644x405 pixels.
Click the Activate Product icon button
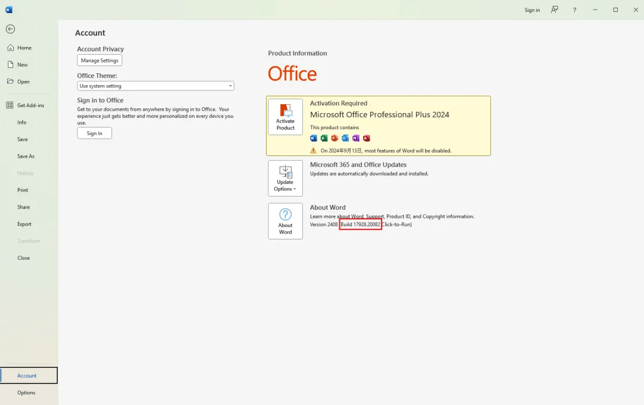point(285,117)
